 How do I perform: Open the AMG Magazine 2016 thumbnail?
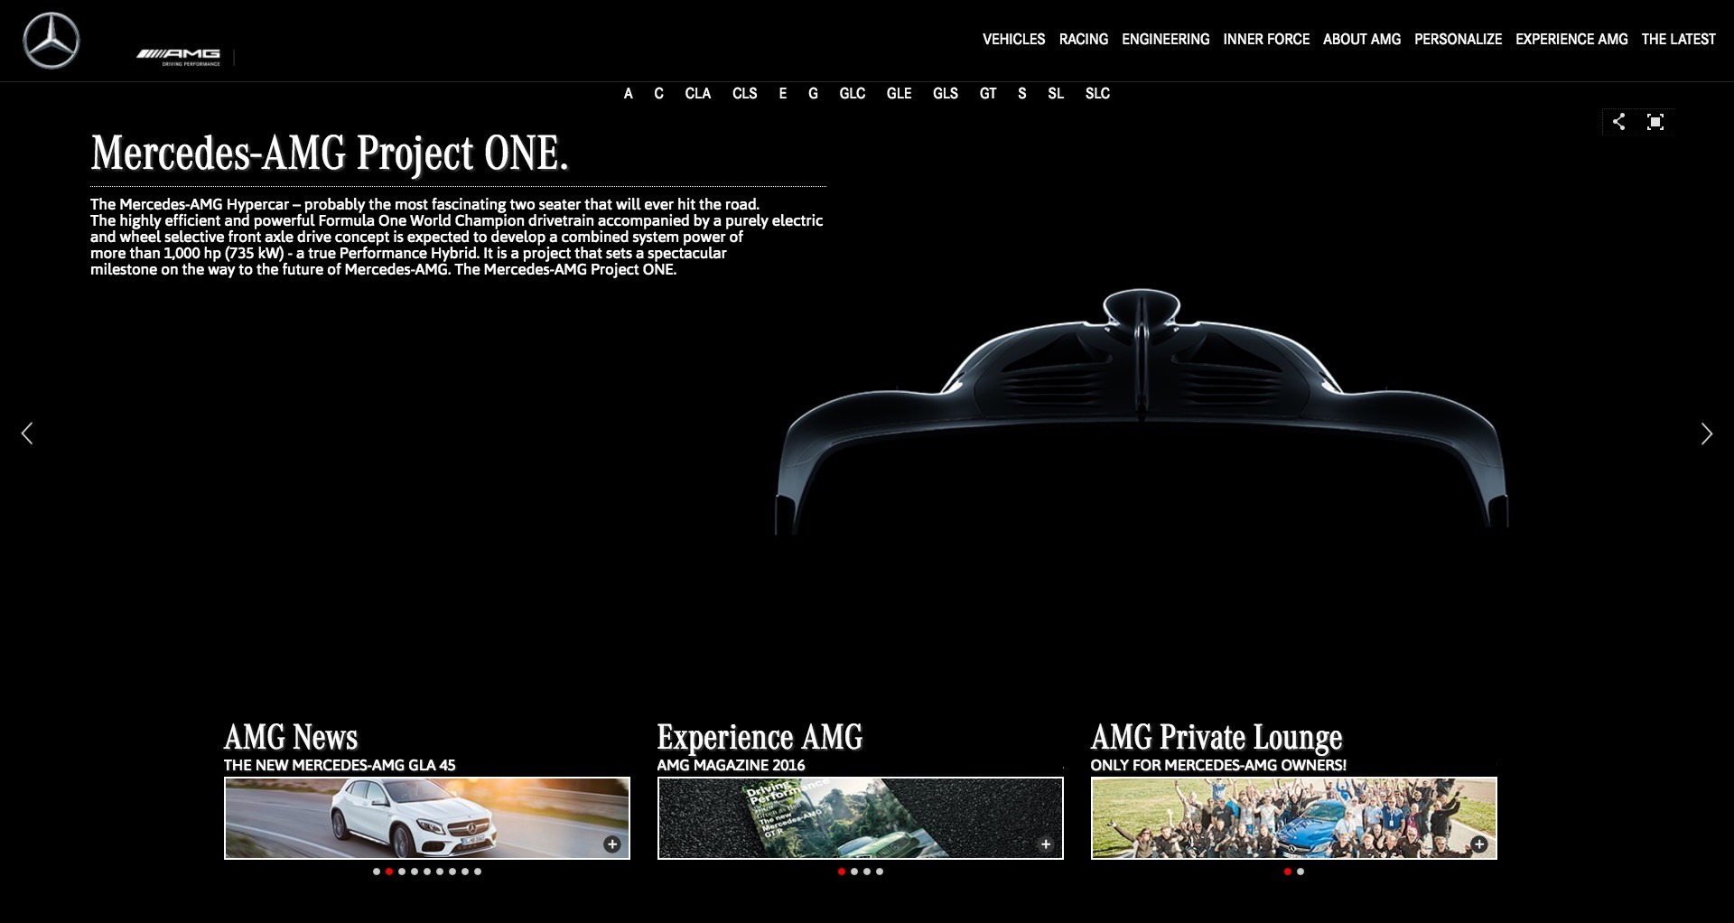(x=861, y=818)
